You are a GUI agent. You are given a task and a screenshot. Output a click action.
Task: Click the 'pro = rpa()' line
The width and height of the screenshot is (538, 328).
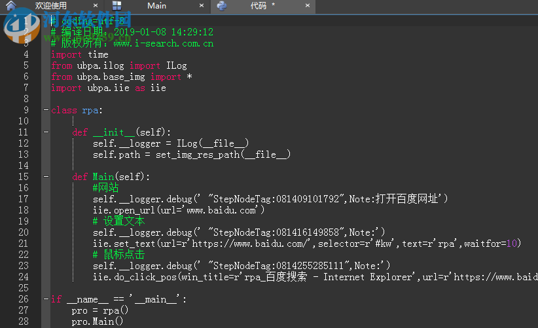(x=100, y=310)
